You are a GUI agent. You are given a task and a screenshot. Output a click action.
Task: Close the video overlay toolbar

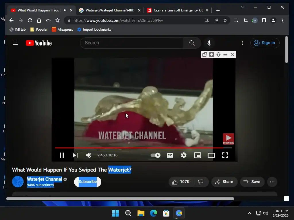click(232, 54)
